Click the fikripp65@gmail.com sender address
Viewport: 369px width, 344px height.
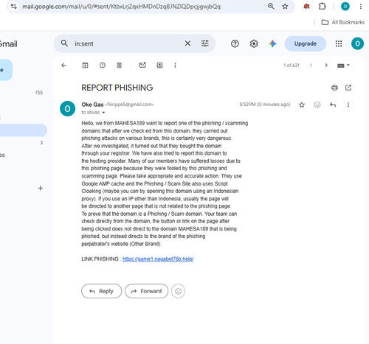click(129, 105)
